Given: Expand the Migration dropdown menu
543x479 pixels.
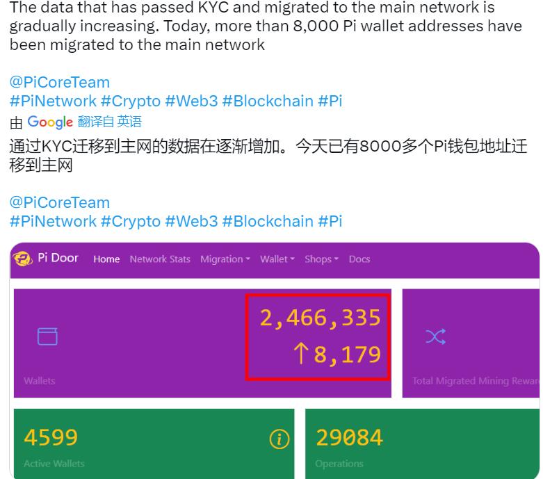Looking at the screenshot, I should pos(225,259).
